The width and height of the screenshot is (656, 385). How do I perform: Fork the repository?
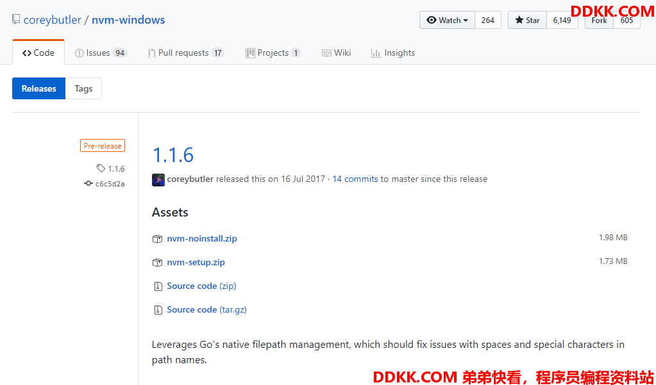click(x=599, y=20)
